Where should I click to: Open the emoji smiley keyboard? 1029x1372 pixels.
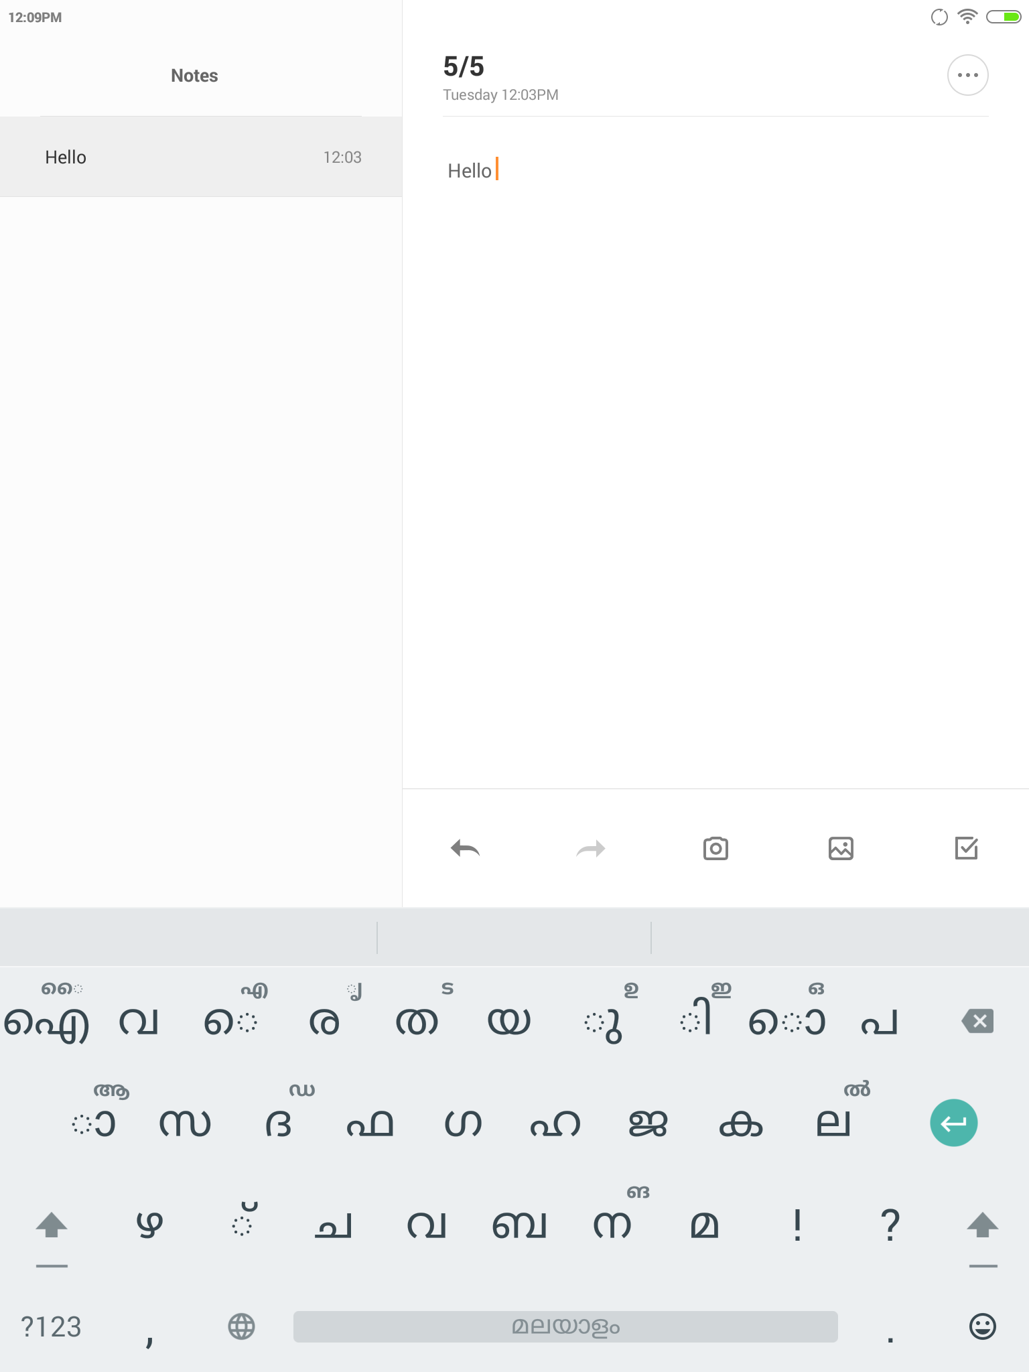982,1326
